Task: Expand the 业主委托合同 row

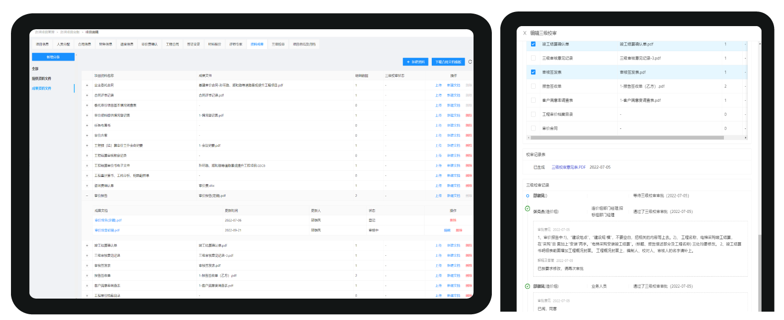Action: tap(87, 85)
